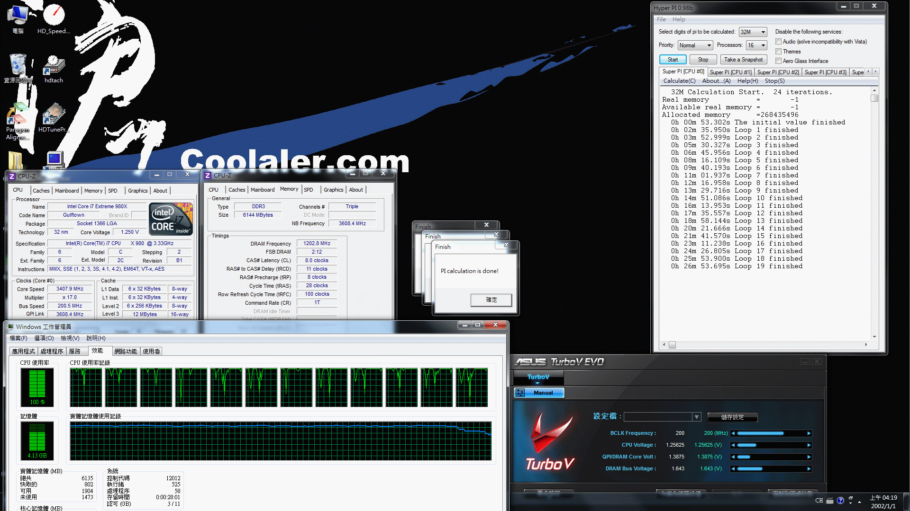Click the CPU-Z Z logo in left window title
The height and width of the screenshot is (511, 910).
12,176
